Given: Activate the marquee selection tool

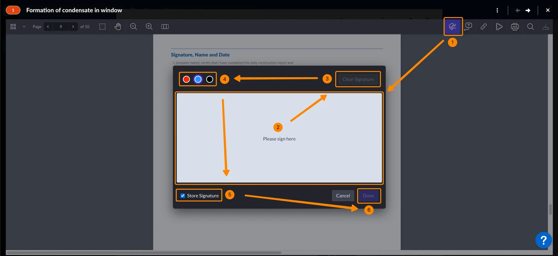Looking at the screenshot, I should (x=102, y=27).
